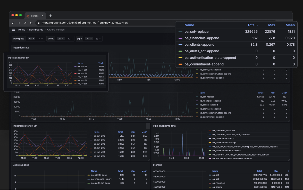
Task: Switch to the Grafana browser tab
Action: [x=35, y=16]
